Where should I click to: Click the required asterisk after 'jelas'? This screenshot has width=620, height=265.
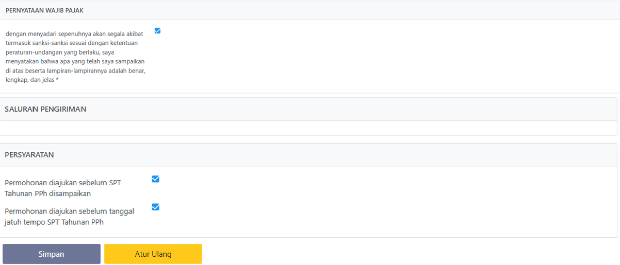(x=57, y=80)
